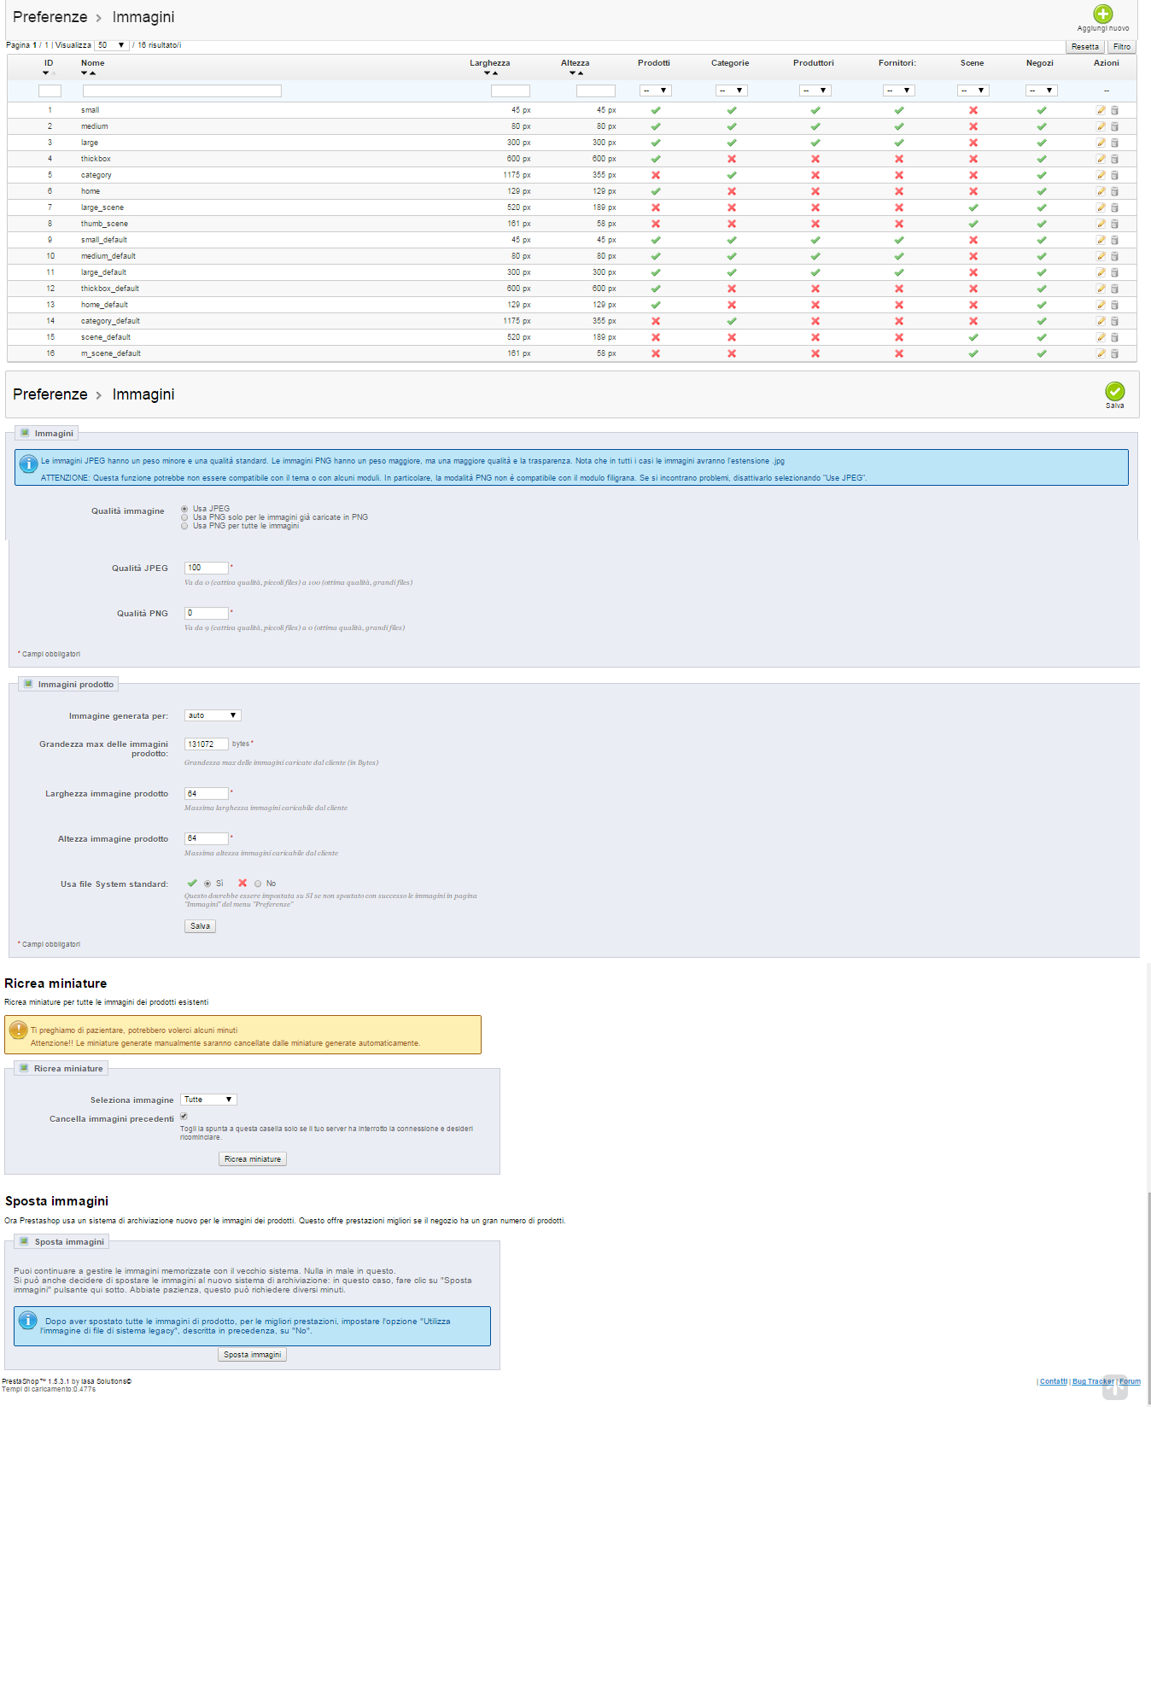Screen dimensions: 1151x1704
Task: Choose 'Sì' for Usa file System standard
Action: click(207, 884)
